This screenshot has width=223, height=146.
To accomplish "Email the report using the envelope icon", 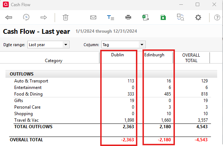I will pos(93,17).
